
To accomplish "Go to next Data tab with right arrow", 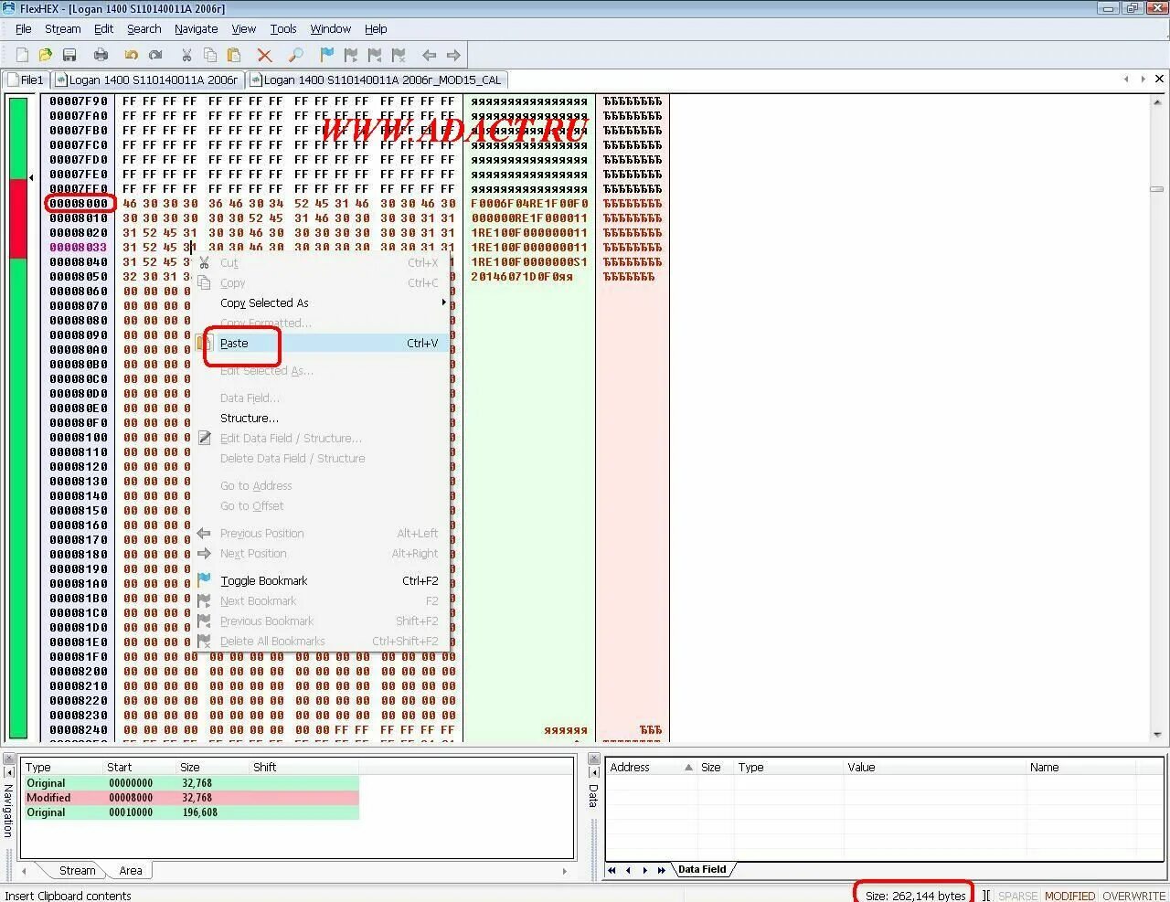I will tap(644, 870).
